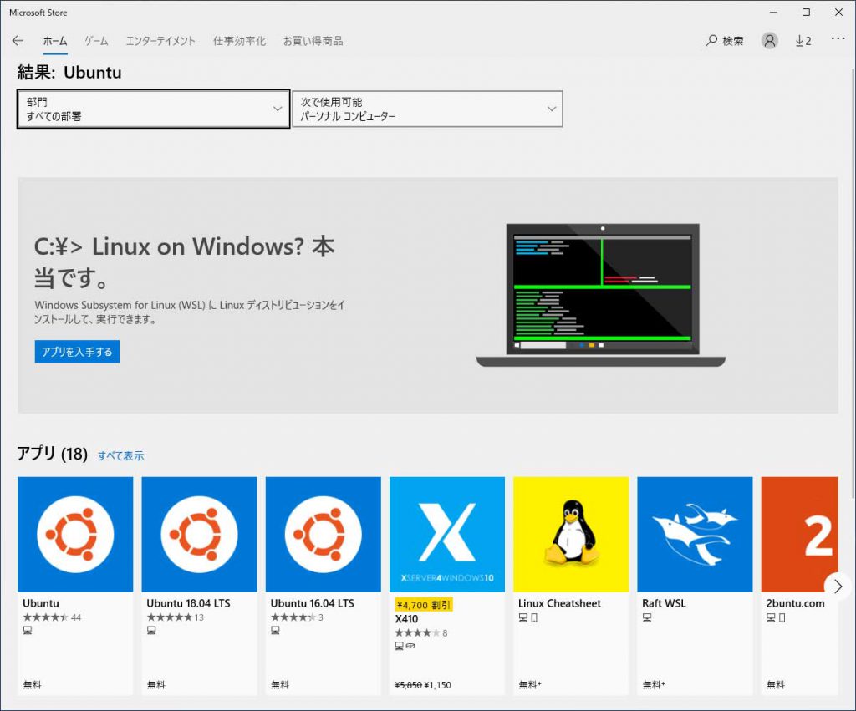Click the 2buntu.com title
856x711 pixels.
click(796, 603)
